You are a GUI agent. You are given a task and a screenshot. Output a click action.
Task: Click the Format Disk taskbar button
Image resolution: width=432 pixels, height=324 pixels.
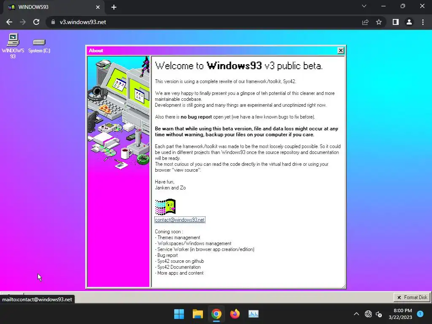click(412, 297)
